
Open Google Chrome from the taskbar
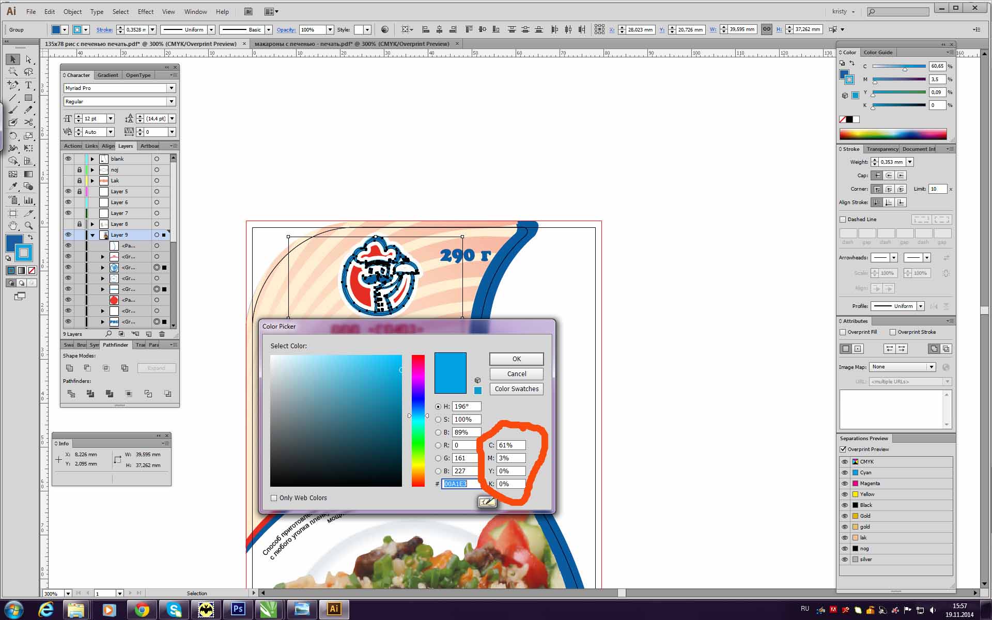[142, 610]
